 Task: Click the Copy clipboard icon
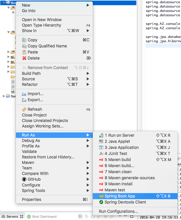[x=24, y=40]
